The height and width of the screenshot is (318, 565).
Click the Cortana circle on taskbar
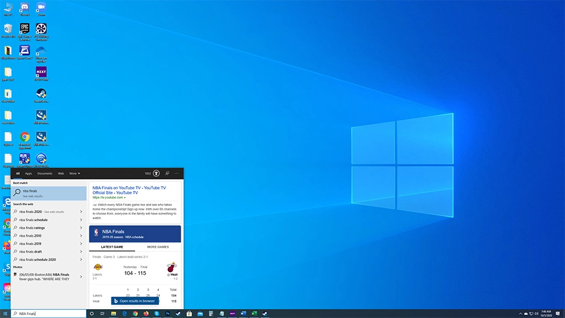point(92,314)
